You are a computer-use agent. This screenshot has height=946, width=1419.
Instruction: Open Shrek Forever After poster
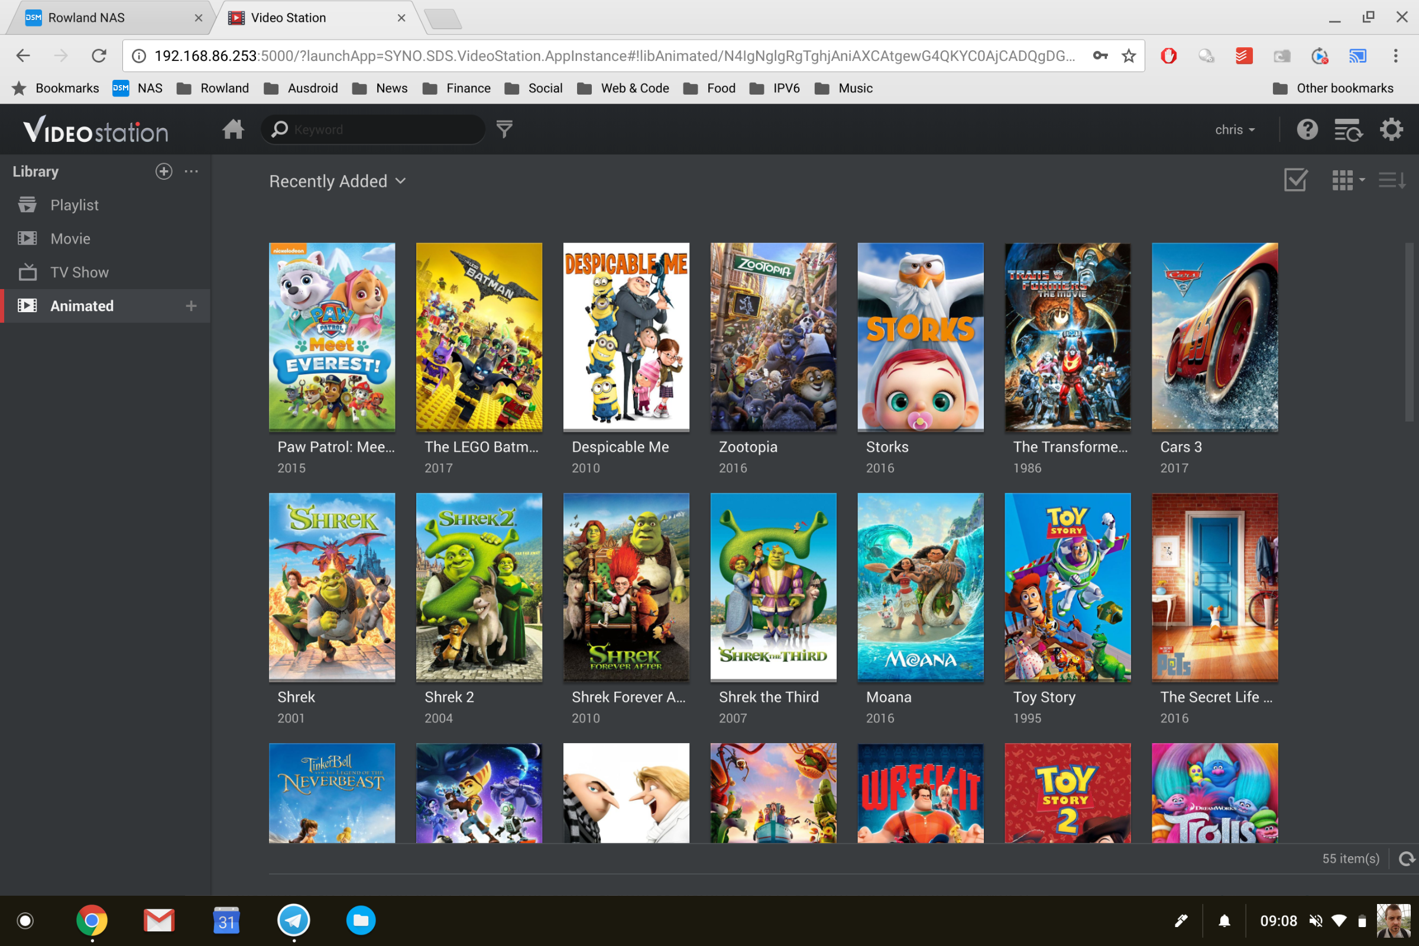point(626,587)
